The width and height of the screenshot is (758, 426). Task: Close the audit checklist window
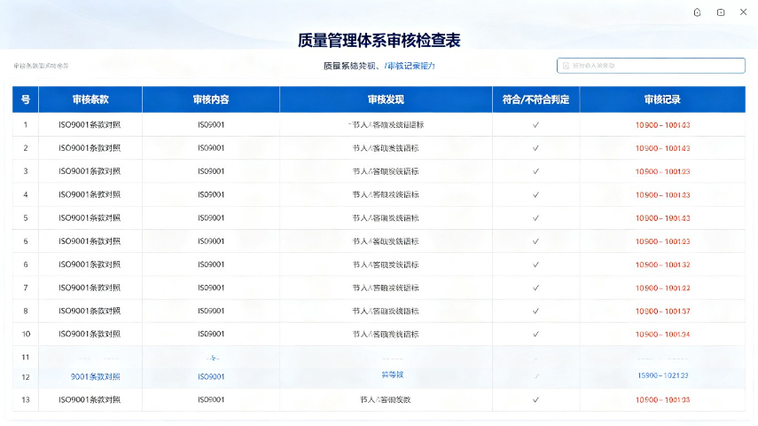tap(744, 12)
